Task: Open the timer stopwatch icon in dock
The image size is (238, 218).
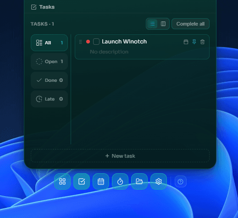Action: 120,181
